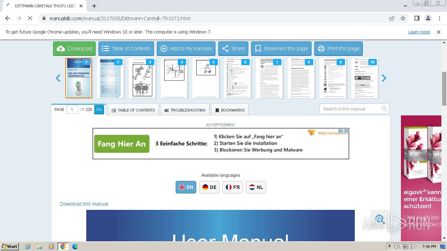447x251 pixels.
Task: Toggle Chrome side panel
Action: click(417, 18)
